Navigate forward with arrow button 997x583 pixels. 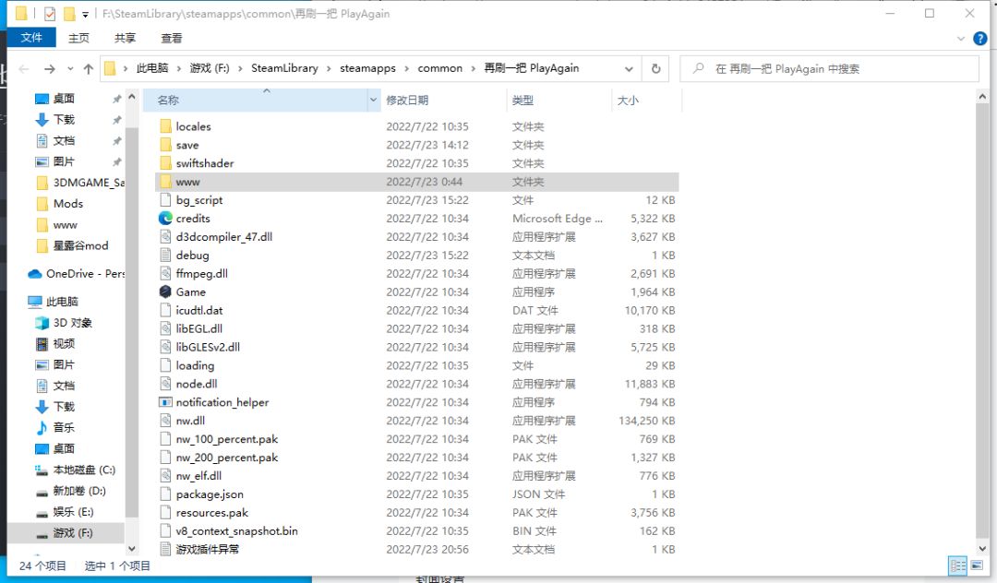click(x=49, y=68)
